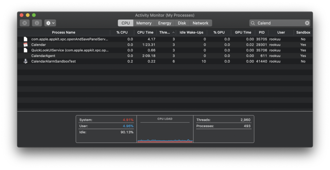Switch to the Energy tab
330x170 pixels.
(165, 23)
